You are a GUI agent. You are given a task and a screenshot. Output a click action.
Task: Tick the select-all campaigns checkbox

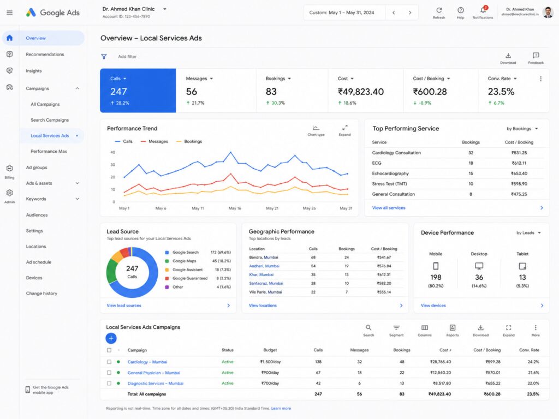(109, 350)
